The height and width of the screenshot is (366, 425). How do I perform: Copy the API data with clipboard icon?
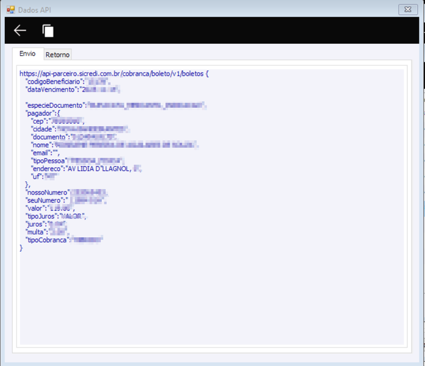pos(48,30)
